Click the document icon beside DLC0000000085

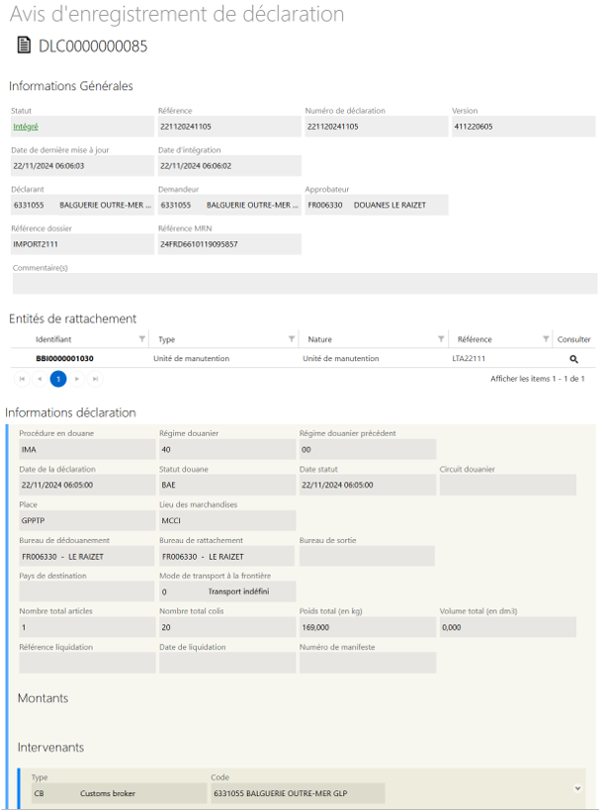tap(24, 45)
